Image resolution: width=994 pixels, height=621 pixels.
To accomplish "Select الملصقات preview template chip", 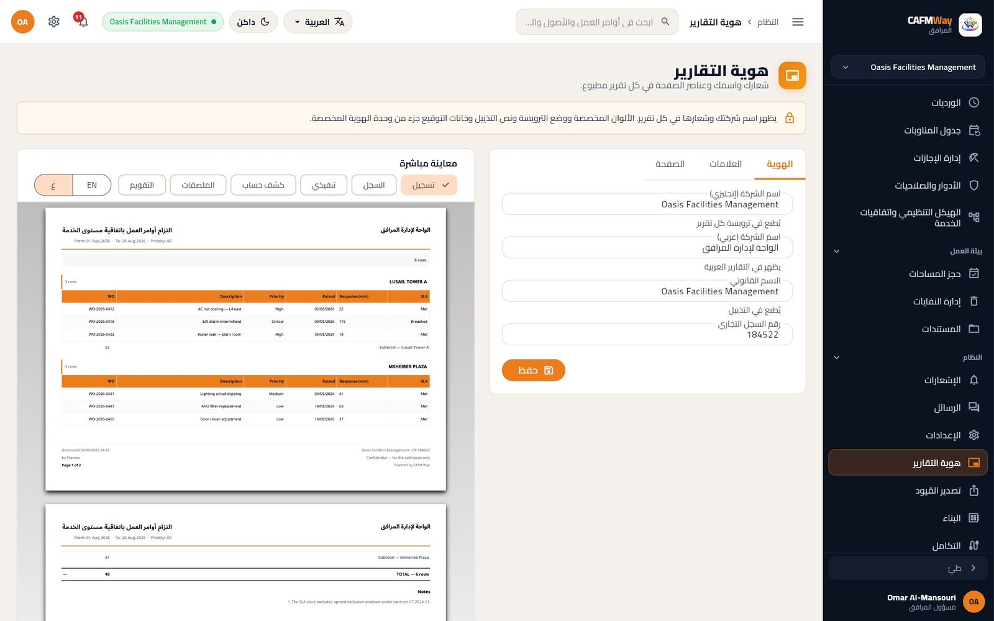I will click(x=198, y=185).
